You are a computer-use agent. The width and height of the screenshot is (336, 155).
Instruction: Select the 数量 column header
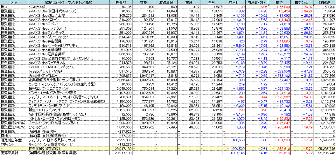144,2
